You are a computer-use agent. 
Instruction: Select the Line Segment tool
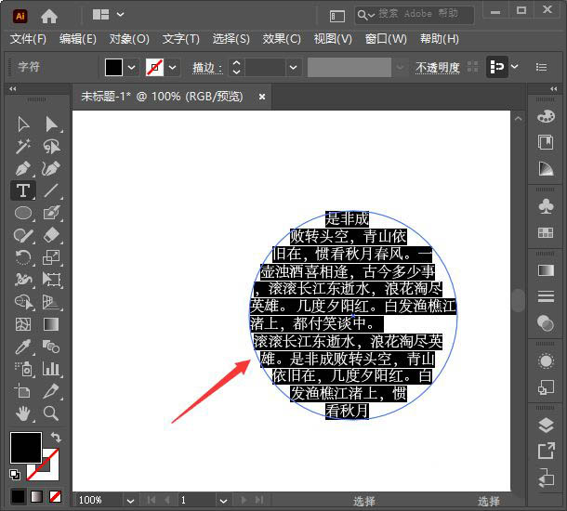point(52,190)
